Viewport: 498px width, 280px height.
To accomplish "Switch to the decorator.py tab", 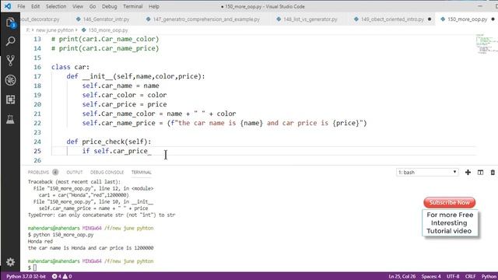I will (40, 19).
